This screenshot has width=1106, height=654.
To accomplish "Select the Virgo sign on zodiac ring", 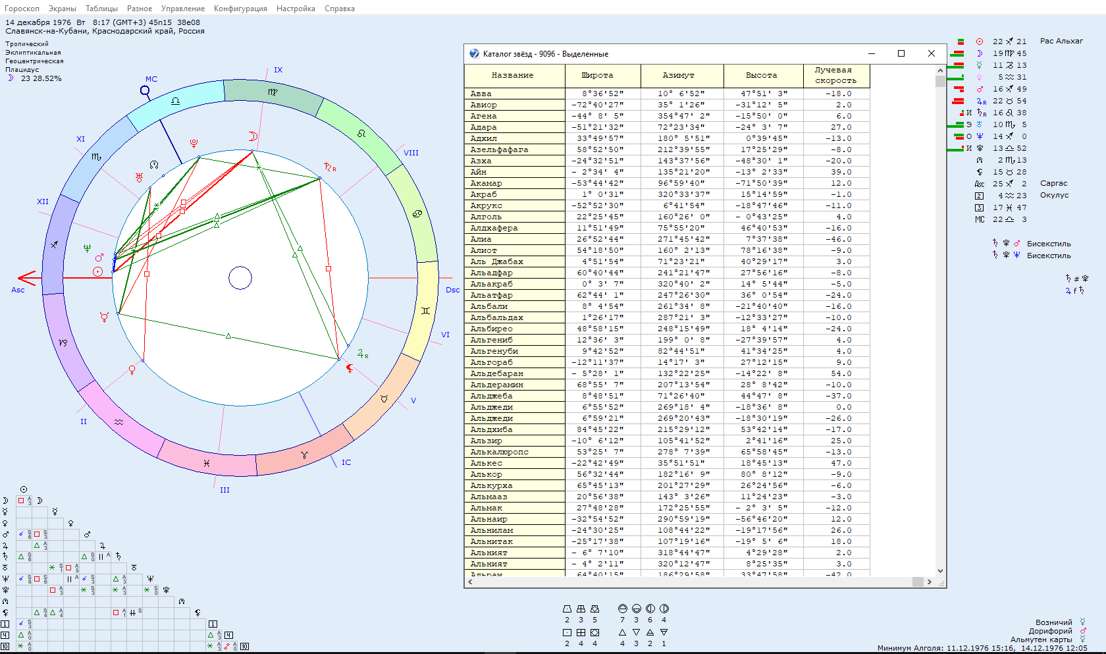I will [273, 92].
